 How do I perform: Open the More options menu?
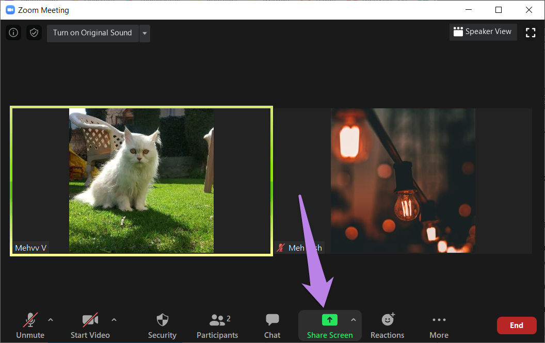[x=439, y=325]
